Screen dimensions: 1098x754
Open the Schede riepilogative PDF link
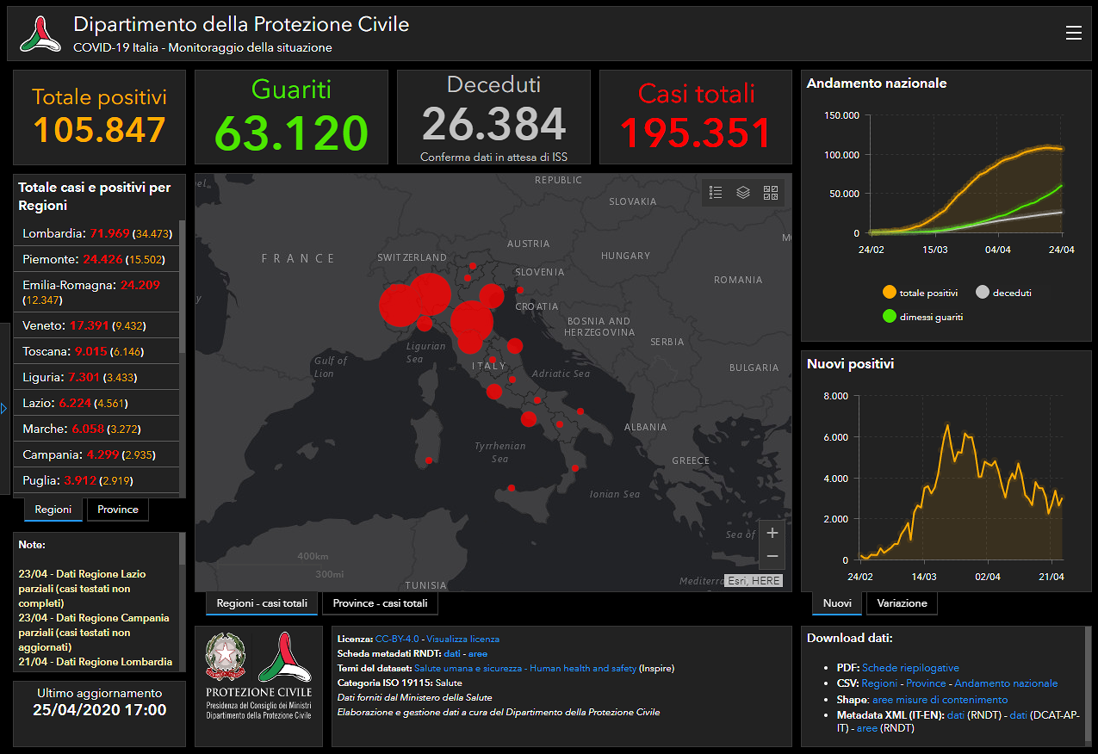click(910, 668)
